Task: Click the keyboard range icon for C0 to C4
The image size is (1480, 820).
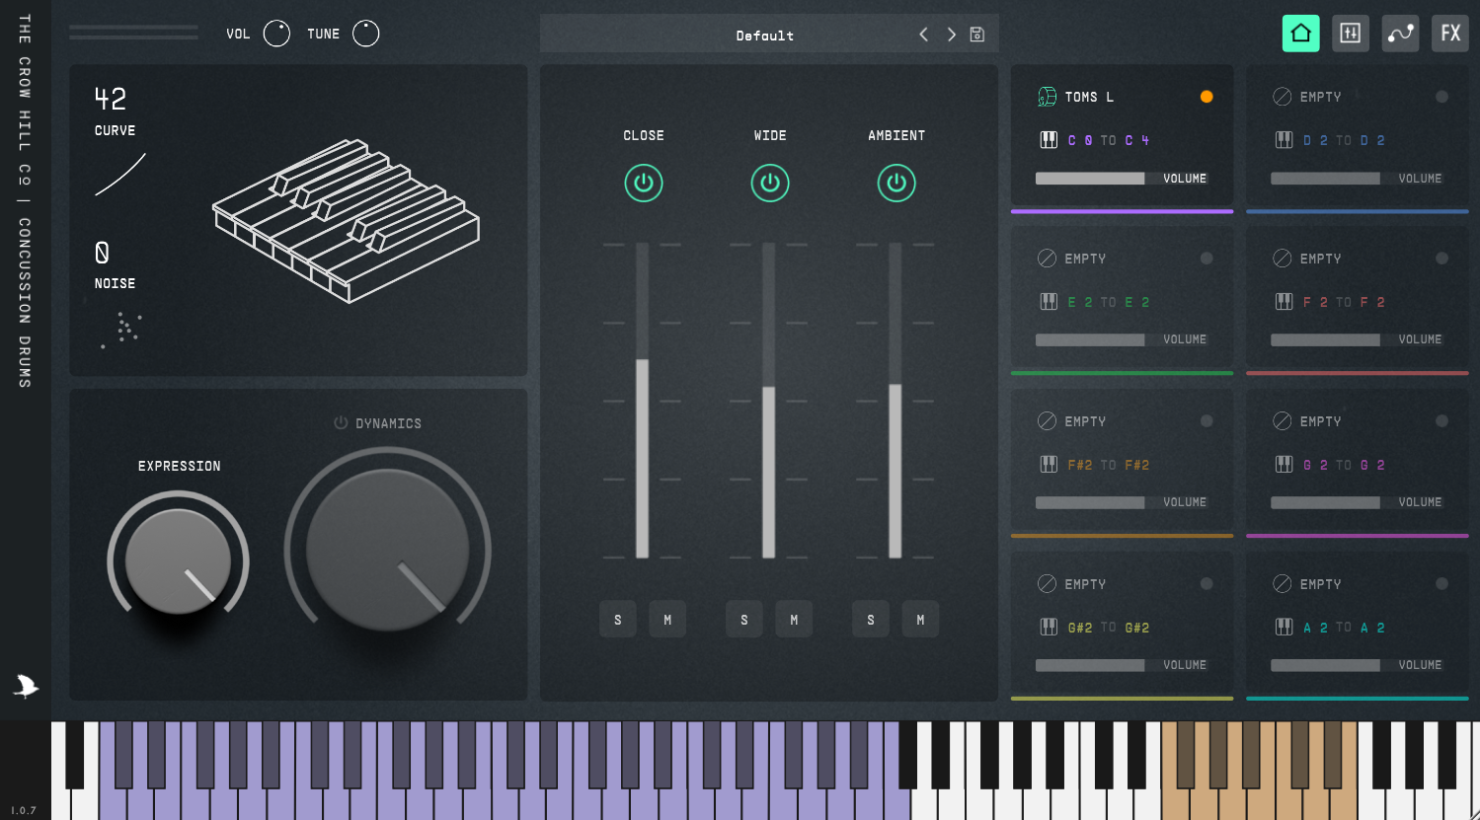Action: [x=1049, y=140]
